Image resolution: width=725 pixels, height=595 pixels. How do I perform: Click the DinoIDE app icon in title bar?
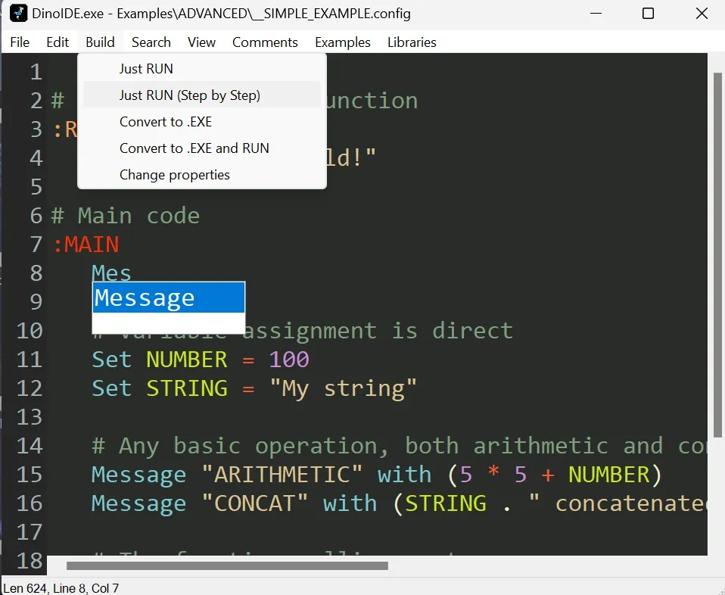pos(18,14)
